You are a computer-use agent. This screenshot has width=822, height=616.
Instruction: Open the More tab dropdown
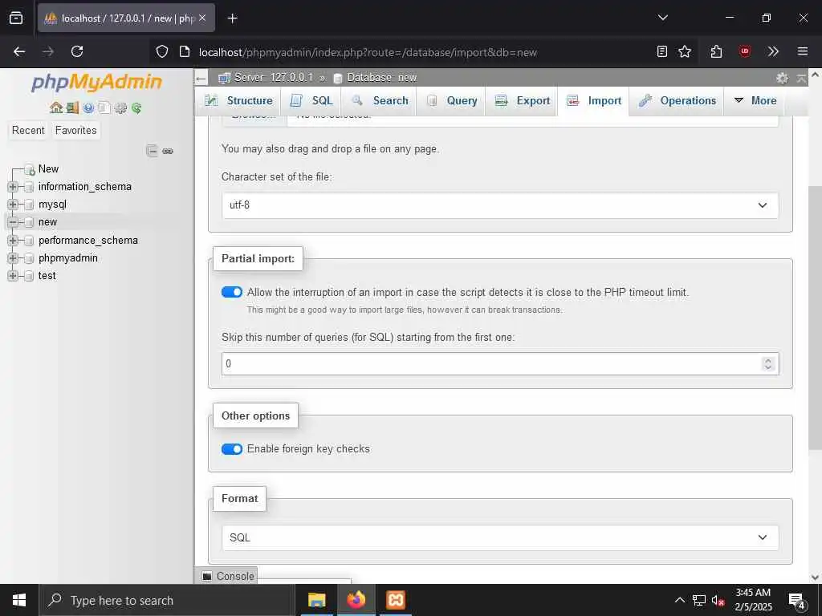755,100
